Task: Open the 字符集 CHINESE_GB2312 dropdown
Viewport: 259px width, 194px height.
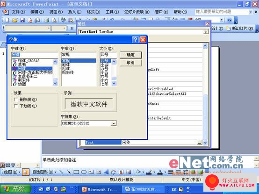Action: pyautogui.click(x=114, y=123)
